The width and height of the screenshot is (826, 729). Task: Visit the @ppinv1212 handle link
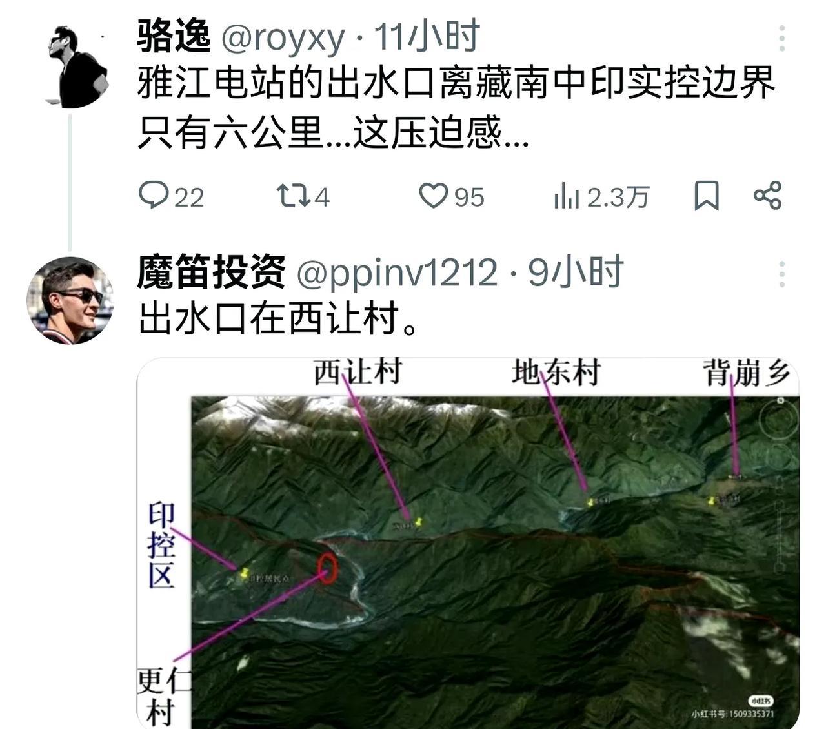[x=397, y=273]
